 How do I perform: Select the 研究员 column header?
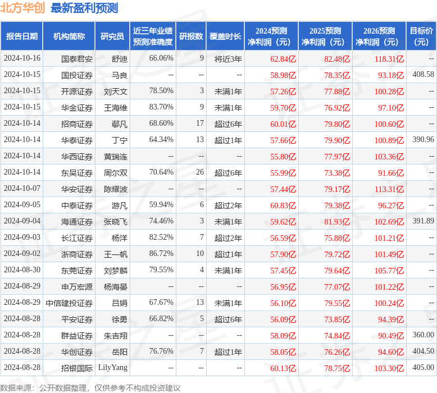[x=112, y=36]
